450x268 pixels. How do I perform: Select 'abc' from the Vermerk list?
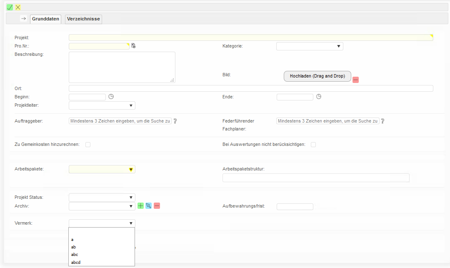[75, 255]
